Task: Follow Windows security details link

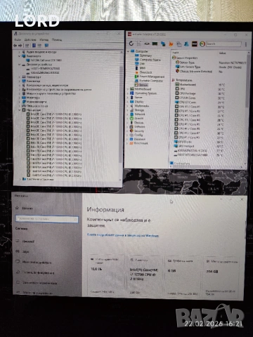Action: click(x=123, y=235)
